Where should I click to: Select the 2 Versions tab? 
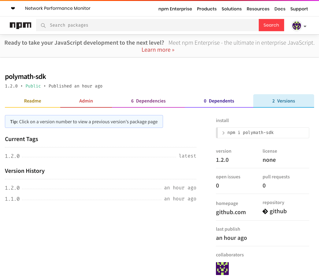point(284,101)
